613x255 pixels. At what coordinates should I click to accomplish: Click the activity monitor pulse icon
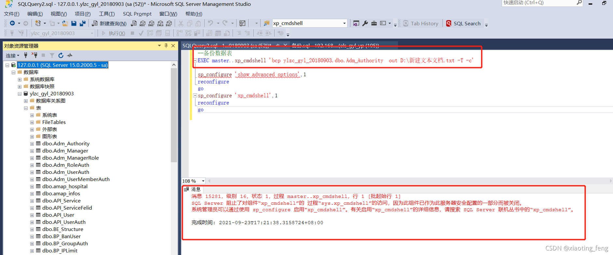pyautogui.click(x=70, y=55)
